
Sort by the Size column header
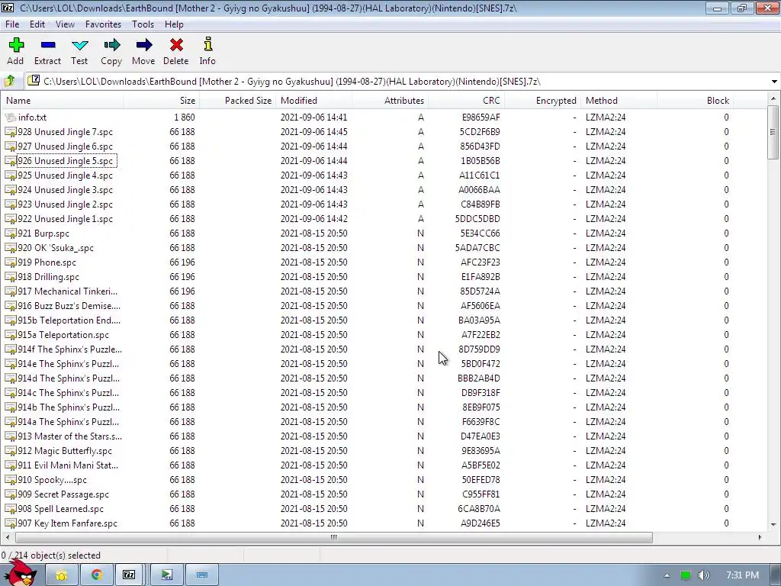162,100
